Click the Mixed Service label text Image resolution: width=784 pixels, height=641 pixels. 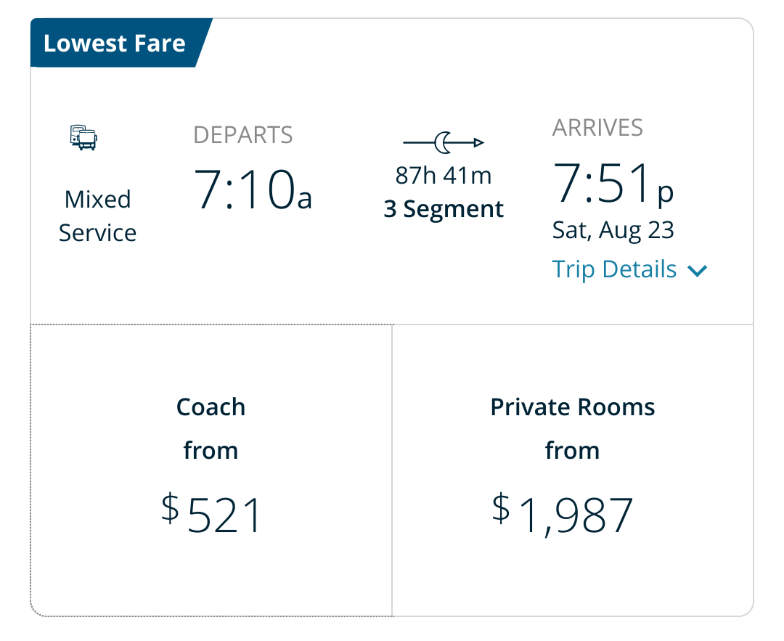97,216
